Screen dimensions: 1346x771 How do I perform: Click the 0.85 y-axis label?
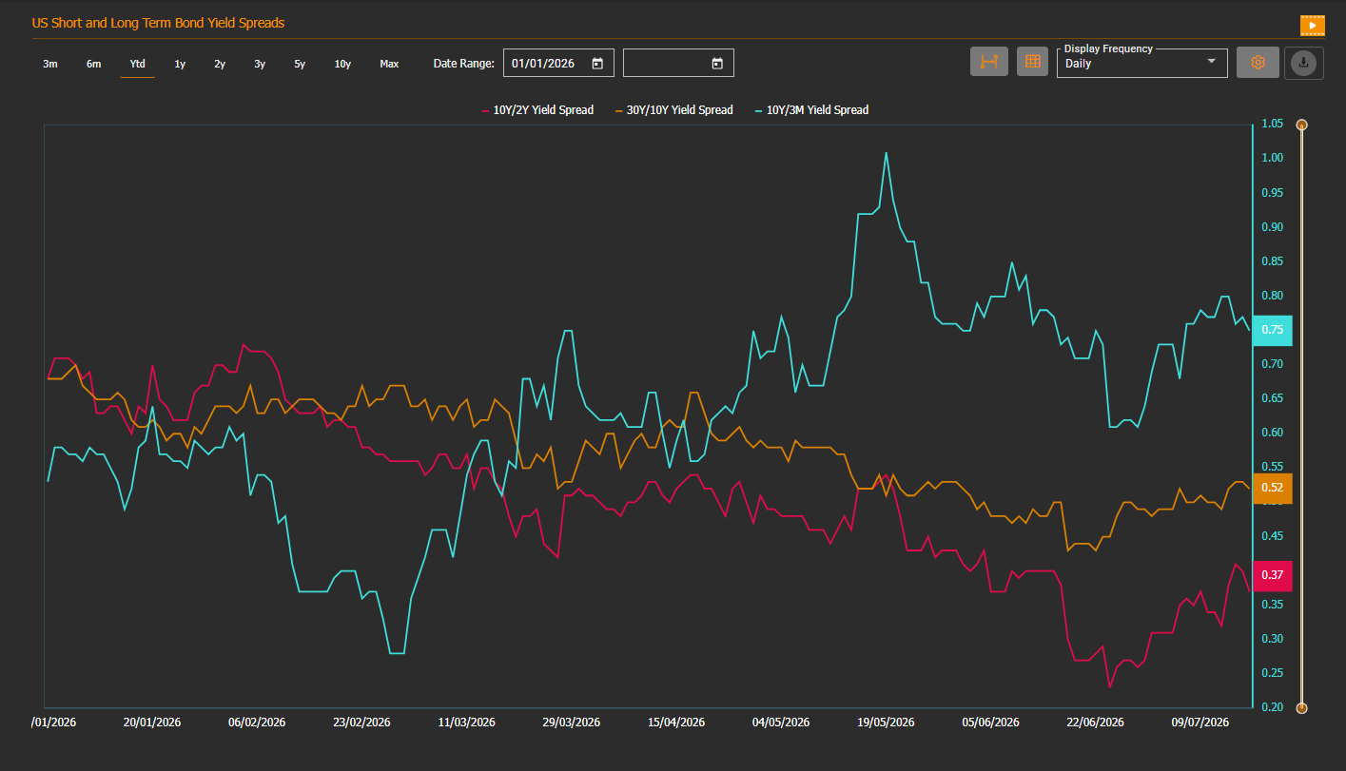pyautogui.click(x=1272, y=261)
